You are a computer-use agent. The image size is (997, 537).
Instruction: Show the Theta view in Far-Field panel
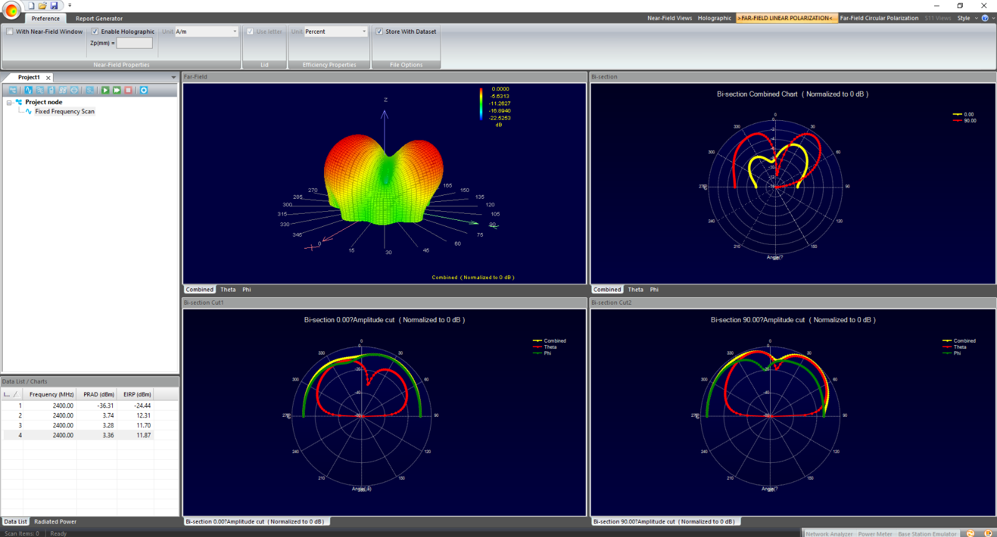tap(228, 290)
